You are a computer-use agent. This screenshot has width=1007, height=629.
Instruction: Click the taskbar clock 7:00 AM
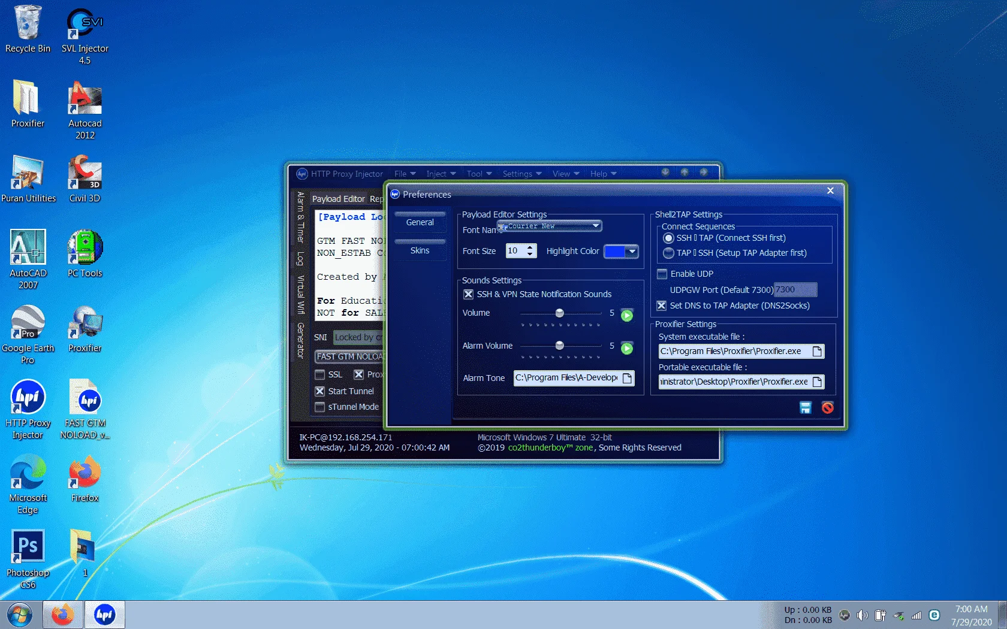click(x=971, y=609)
